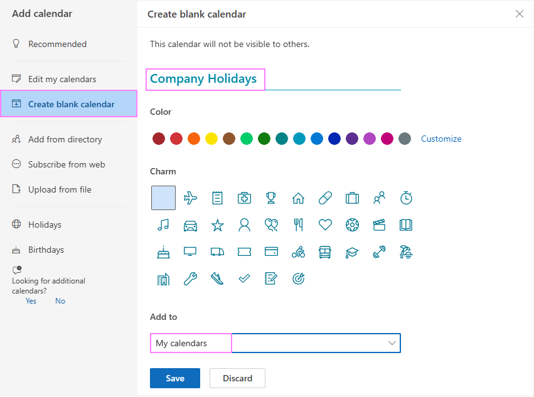The height and width of the screenshot is (397, 534).
Task: Select the dumbbell charm icon
Action: tap(379, 252)
